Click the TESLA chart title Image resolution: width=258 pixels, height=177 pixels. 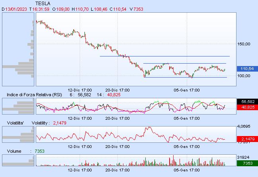[43, 4]
